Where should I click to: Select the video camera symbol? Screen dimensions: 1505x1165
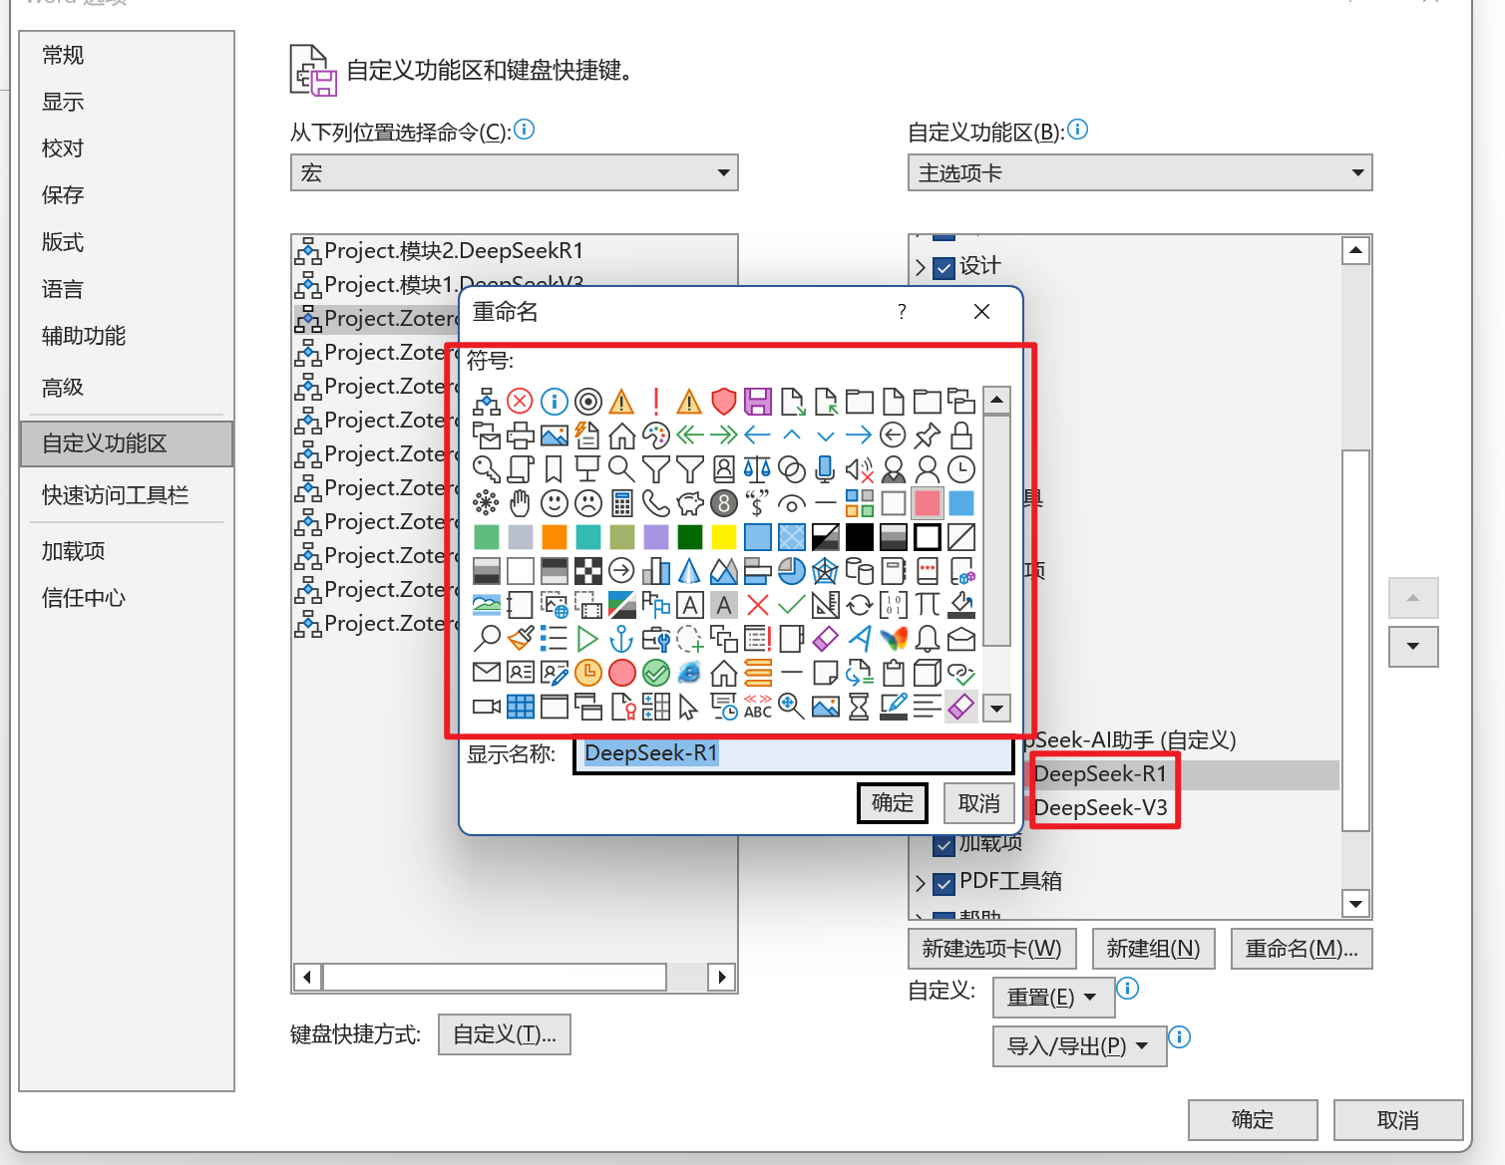click(486, 707)
